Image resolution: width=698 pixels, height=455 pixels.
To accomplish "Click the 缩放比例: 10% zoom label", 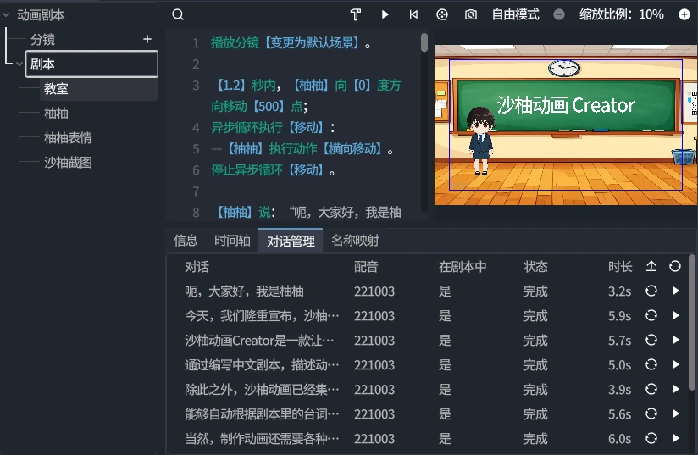I will [622, 14].
